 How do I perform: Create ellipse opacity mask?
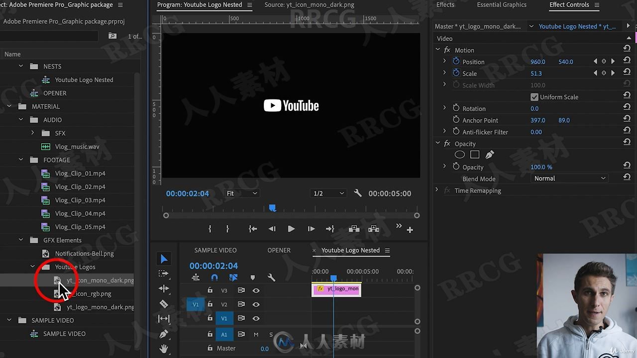coord(459,155)
